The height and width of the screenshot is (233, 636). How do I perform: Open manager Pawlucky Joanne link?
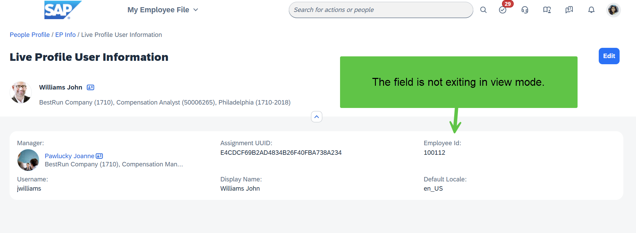tap(69, 156)
